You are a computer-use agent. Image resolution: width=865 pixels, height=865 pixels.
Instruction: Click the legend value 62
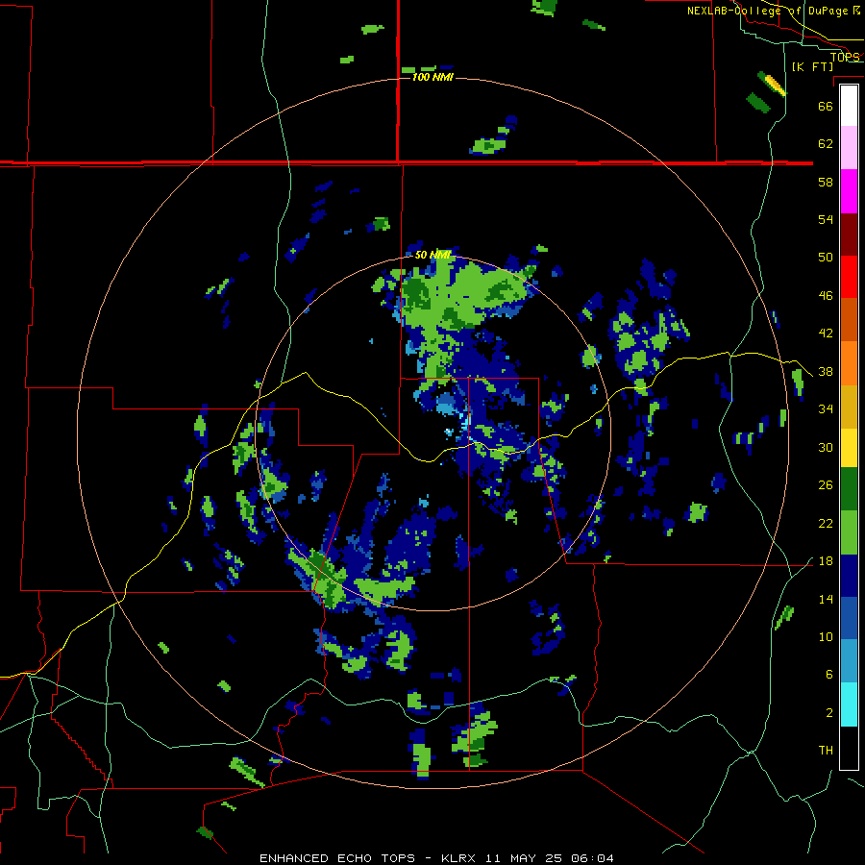tap(826, 144)
